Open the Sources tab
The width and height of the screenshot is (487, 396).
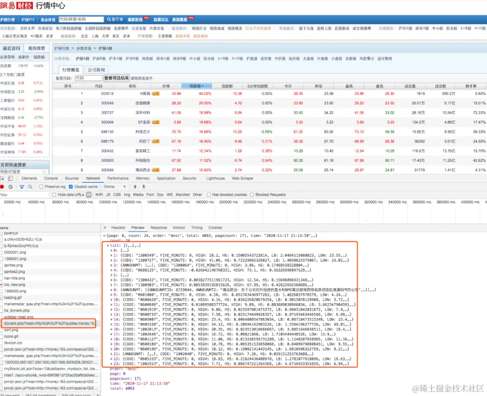[72, 179]
